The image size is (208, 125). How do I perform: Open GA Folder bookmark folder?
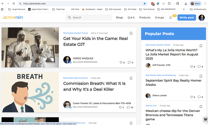pyautogui.click(x=131, y=9)
